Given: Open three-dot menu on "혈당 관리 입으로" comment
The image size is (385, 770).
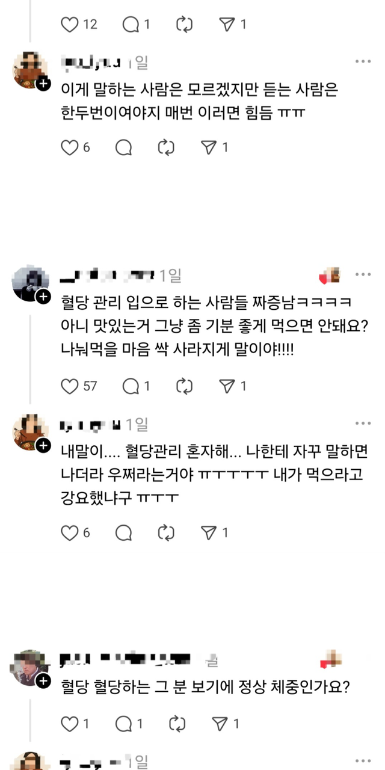Looking at the screenshot, I should [363, 275].
